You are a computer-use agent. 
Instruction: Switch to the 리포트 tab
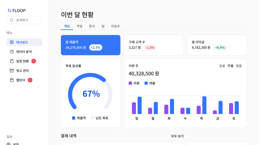115,26
